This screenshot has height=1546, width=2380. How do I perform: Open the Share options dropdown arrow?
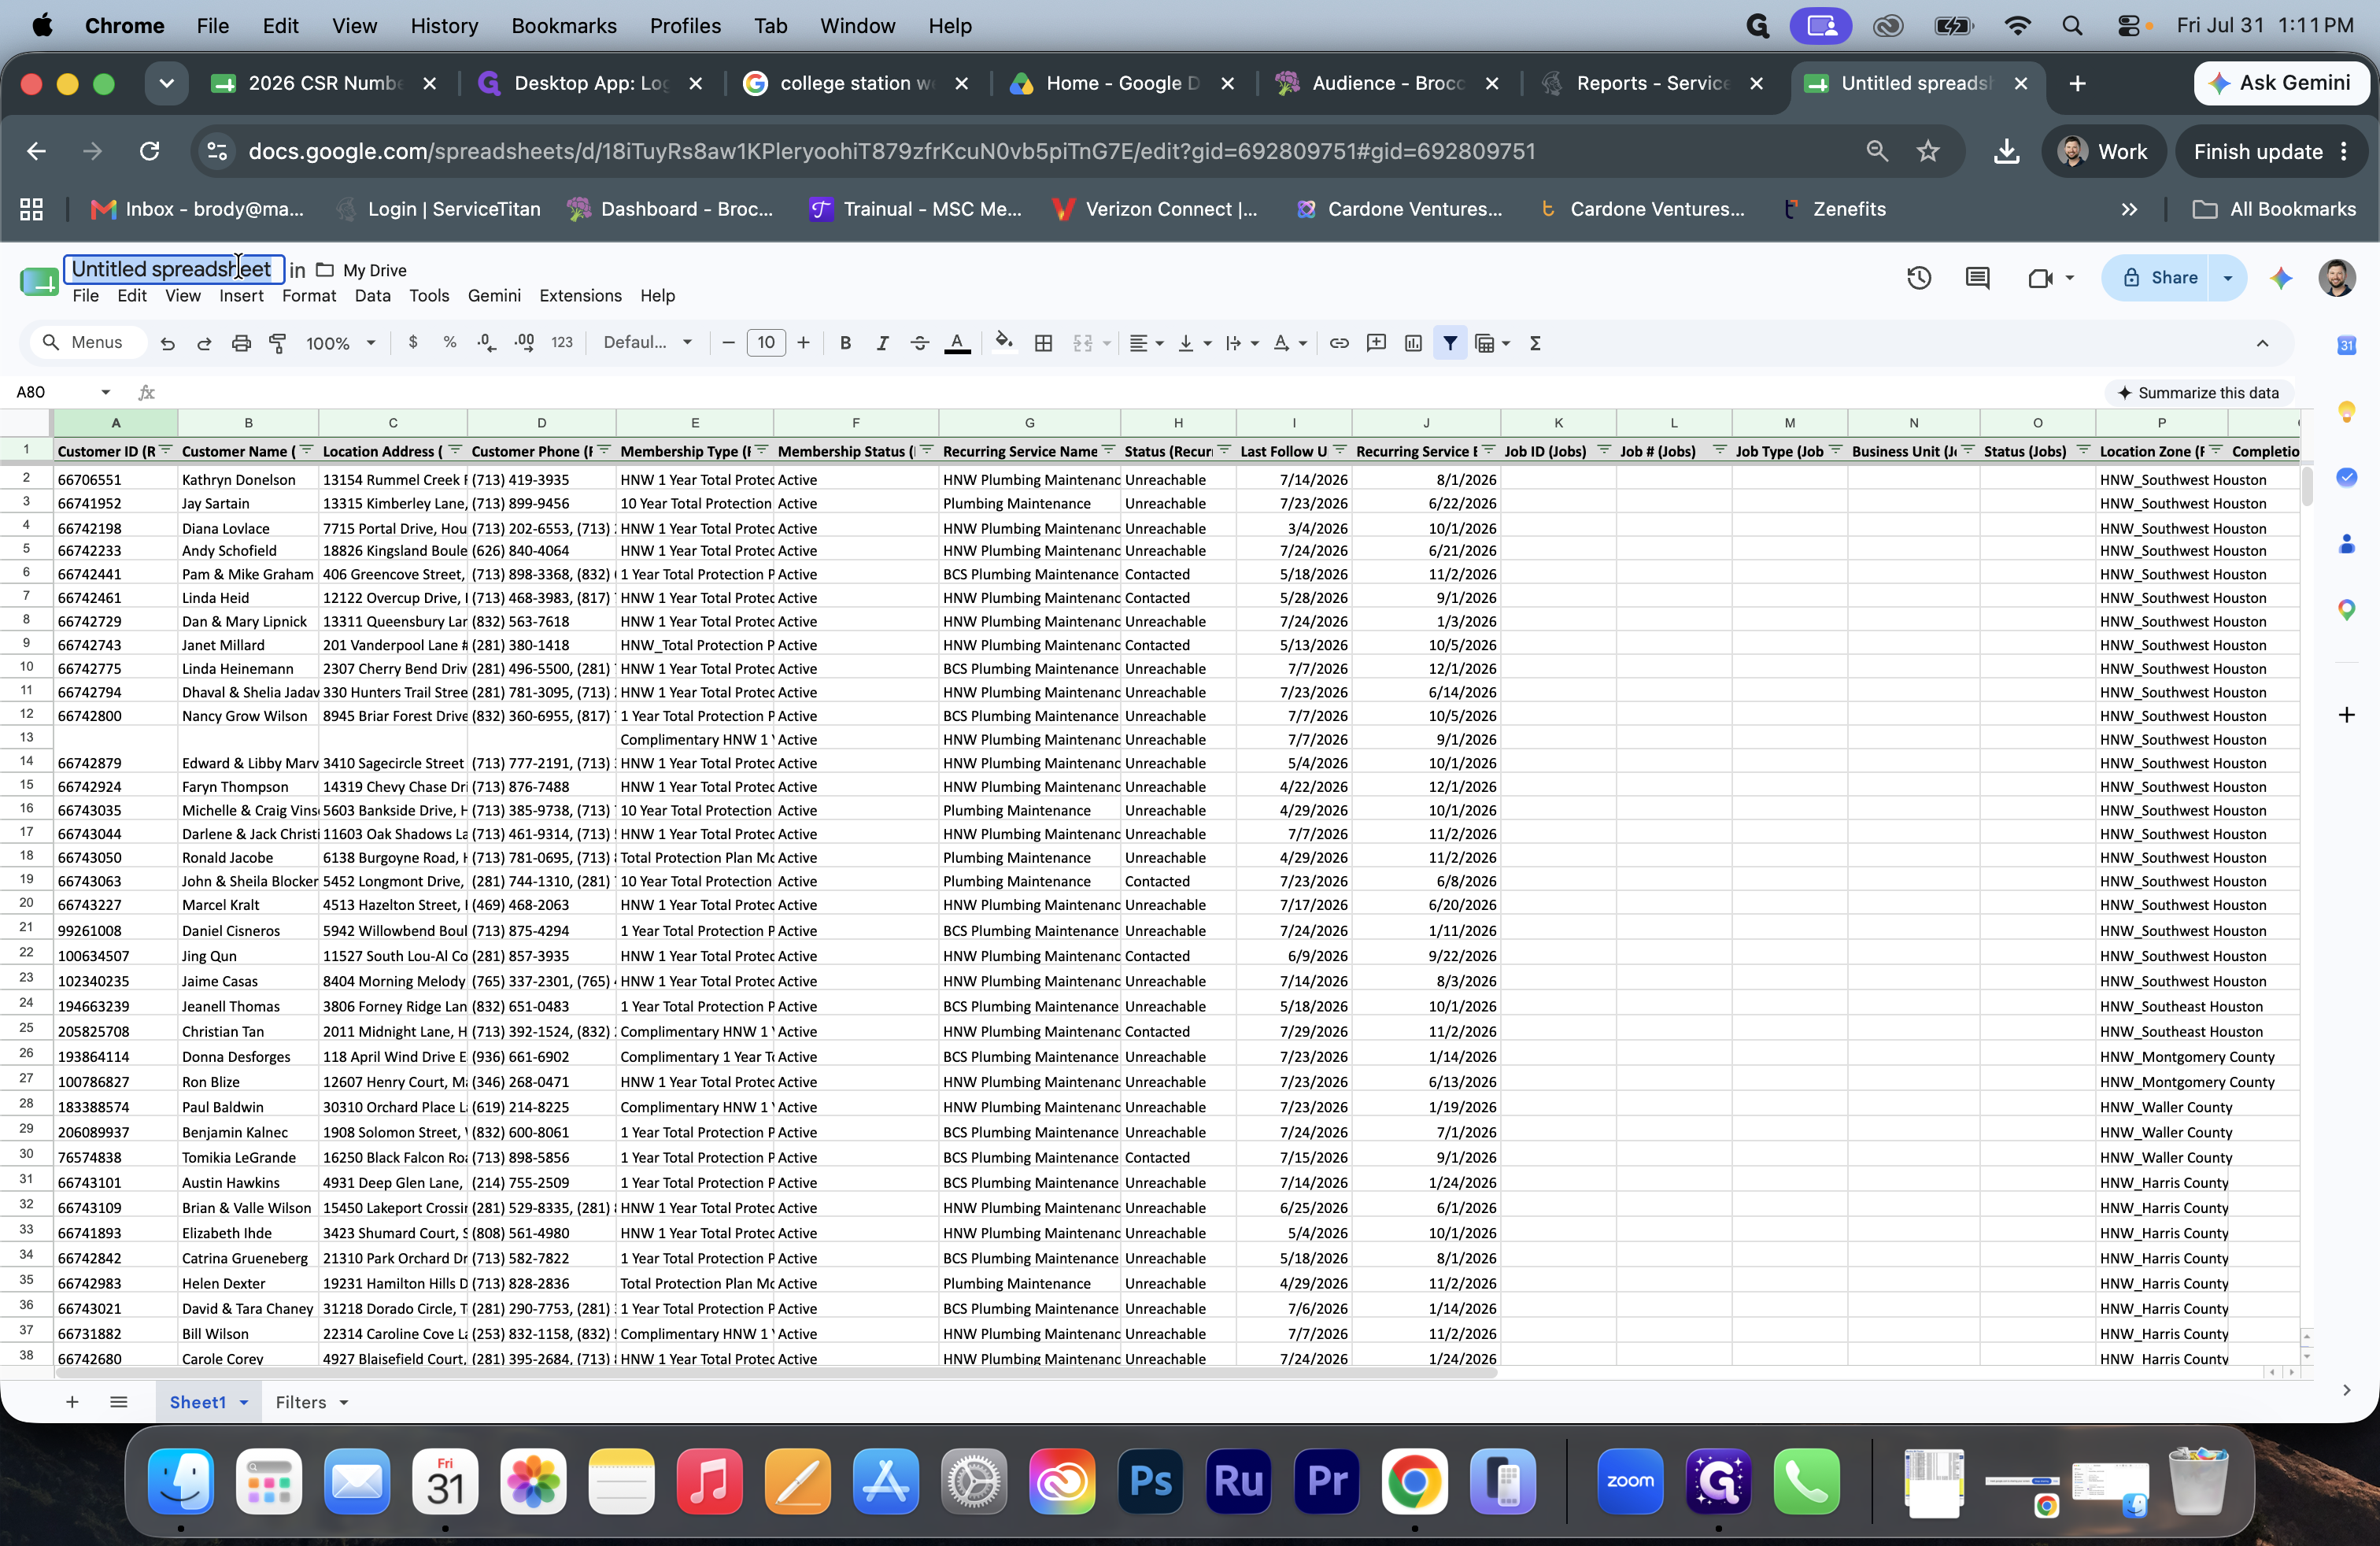2228,278
